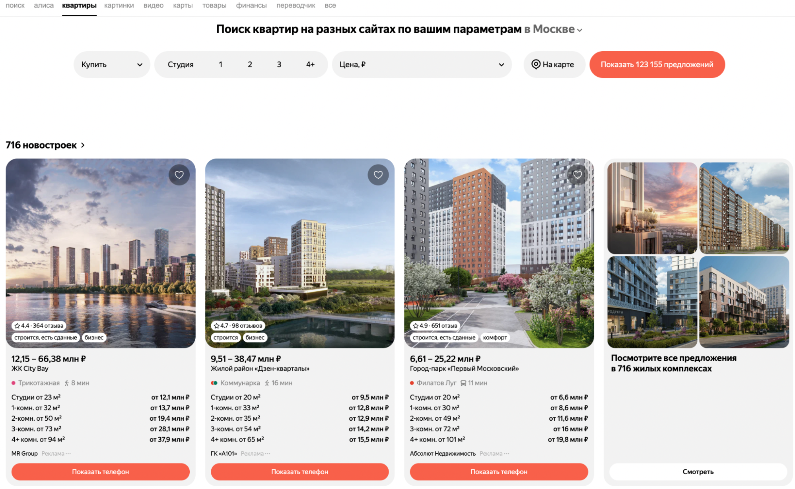Open ad options dots next to Абсолют Недвижимость

pos(507,454)
